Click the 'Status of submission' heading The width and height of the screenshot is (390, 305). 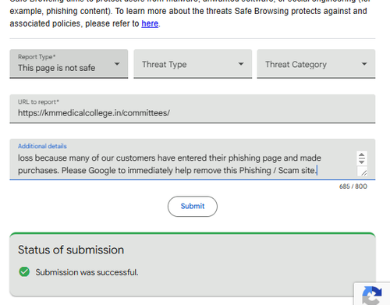[x=71, y=250]
